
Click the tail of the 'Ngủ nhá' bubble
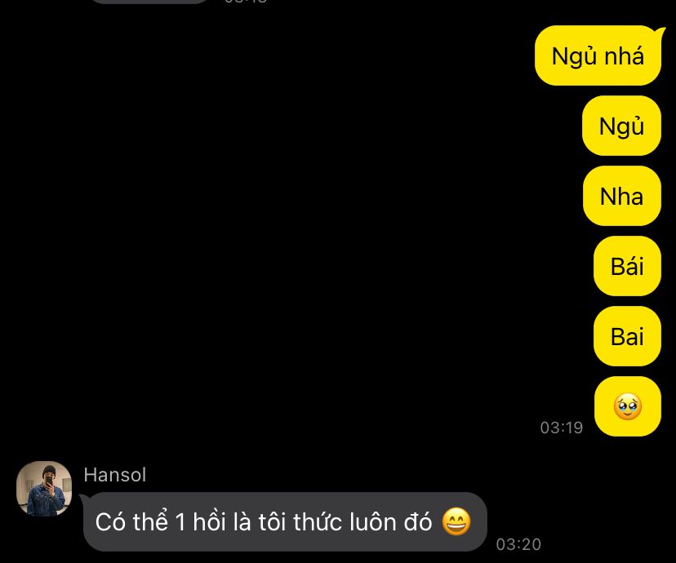coord(661,31)
